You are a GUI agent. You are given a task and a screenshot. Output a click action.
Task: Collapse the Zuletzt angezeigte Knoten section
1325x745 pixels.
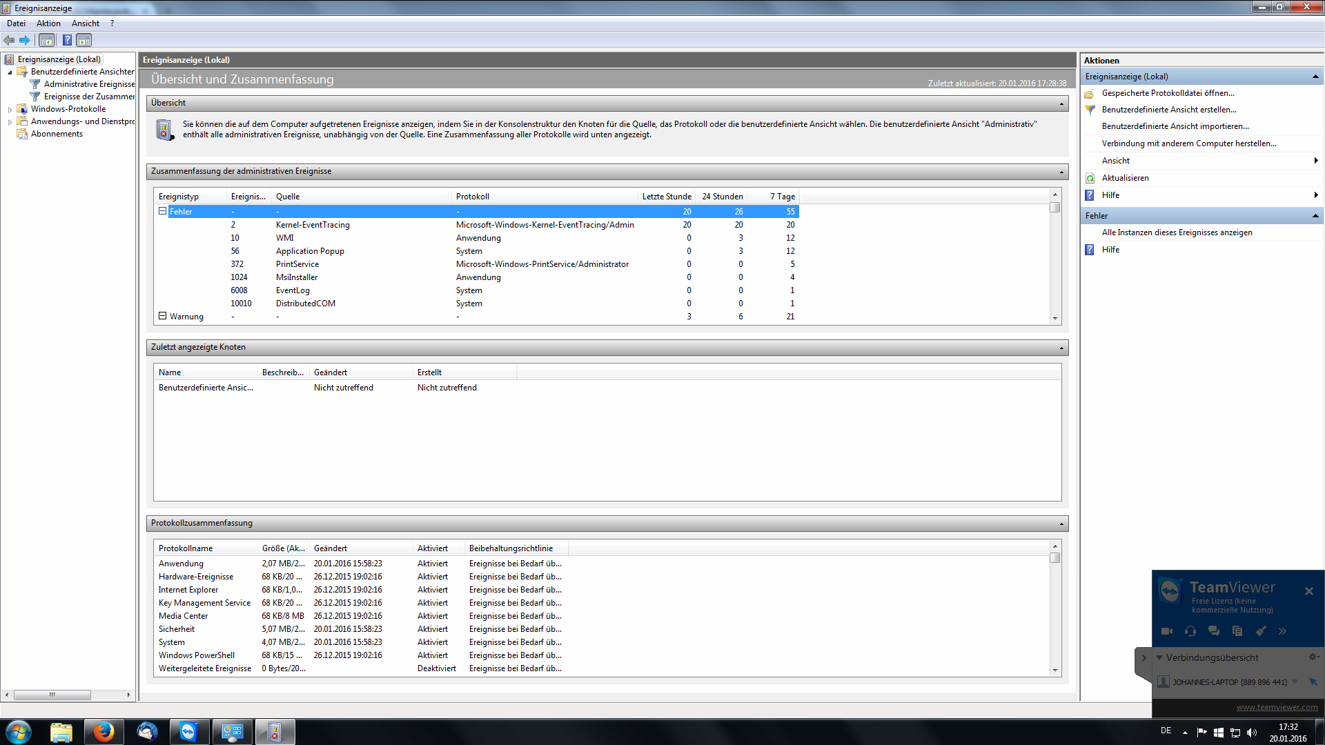1061,348
